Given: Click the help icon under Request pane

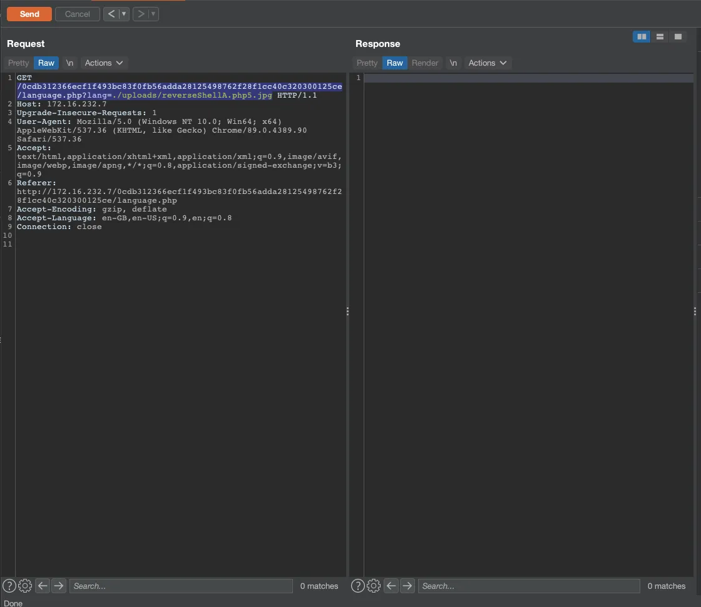Looking at the screenshot, I should 9,586.
